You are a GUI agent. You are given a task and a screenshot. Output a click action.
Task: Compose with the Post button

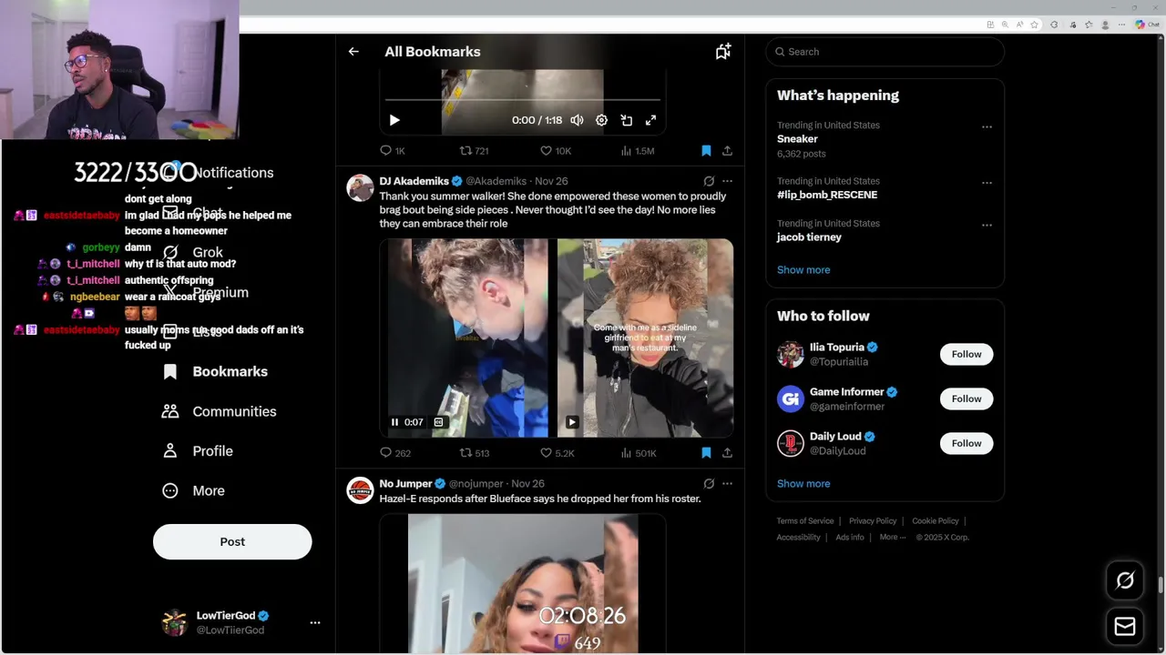[232, 541]
